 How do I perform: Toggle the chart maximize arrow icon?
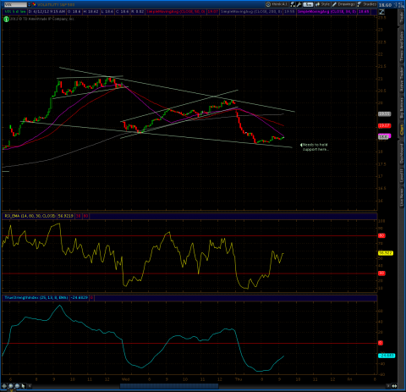(x=381, y=12)
